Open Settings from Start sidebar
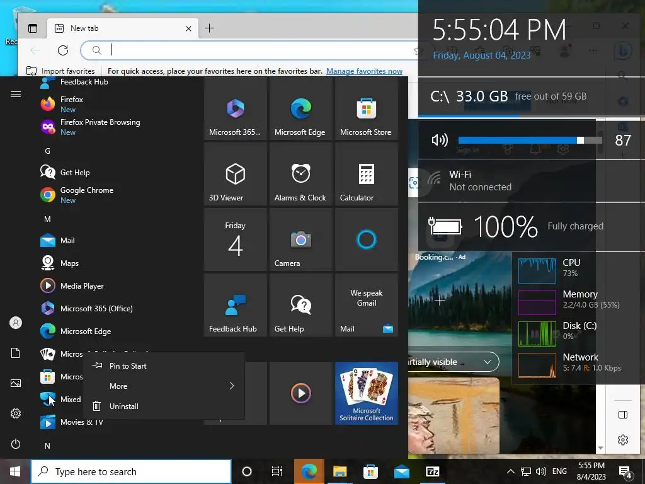 coord(16,413)
